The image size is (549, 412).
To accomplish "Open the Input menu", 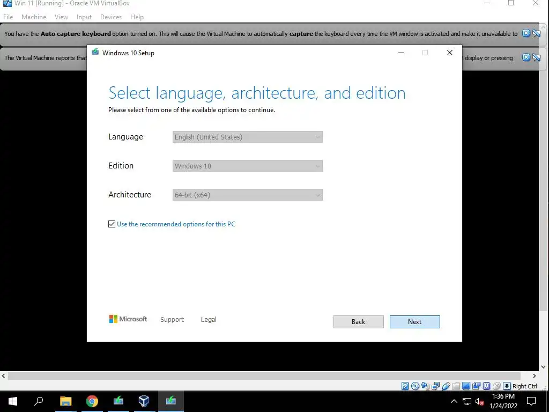I will pos(84,17).
